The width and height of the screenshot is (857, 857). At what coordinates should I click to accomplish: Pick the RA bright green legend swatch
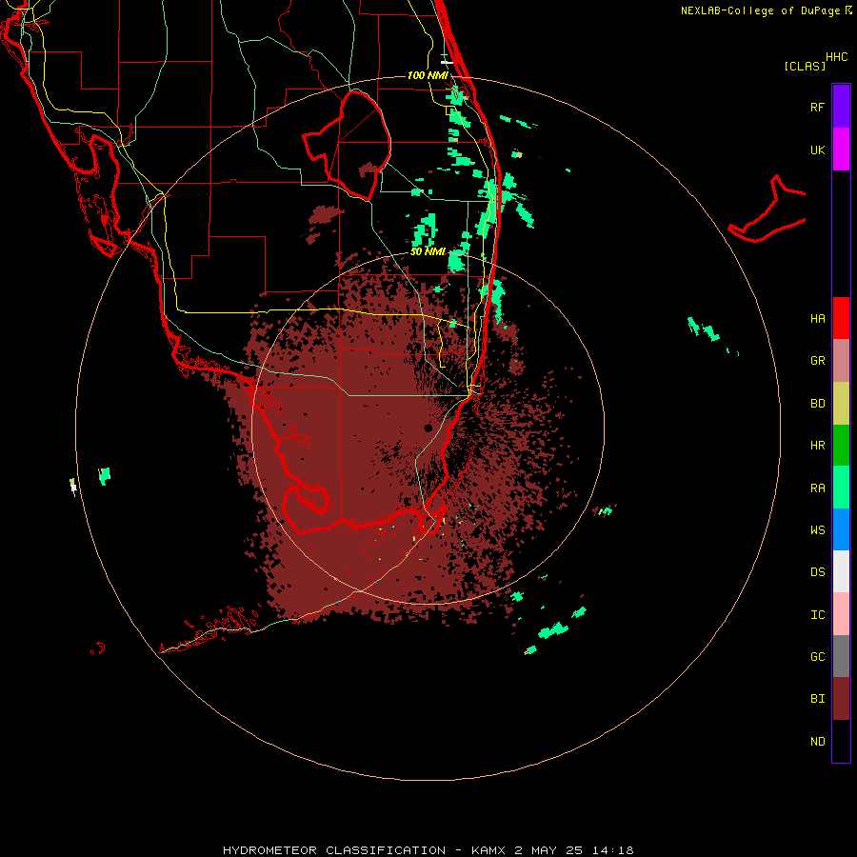[x=841, y=488]
